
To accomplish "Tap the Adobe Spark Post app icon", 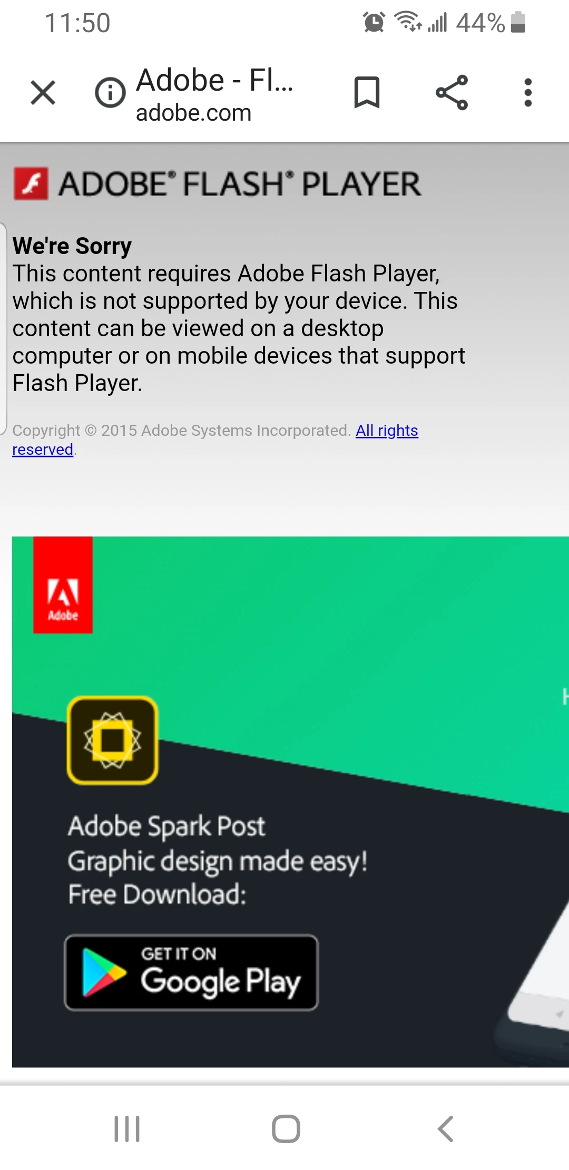I will click(x=112, y=740).
